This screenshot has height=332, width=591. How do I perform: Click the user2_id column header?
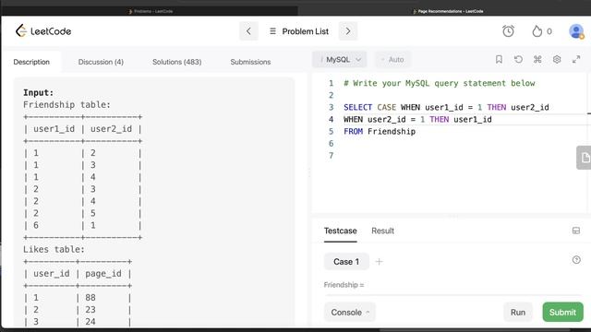(111, 129)
